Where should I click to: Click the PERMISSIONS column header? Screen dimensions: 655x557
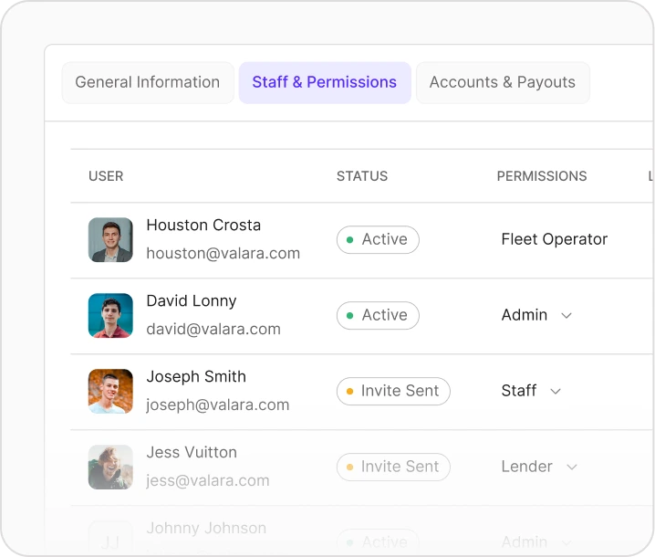pyautogui.click(x=542, y=176)
